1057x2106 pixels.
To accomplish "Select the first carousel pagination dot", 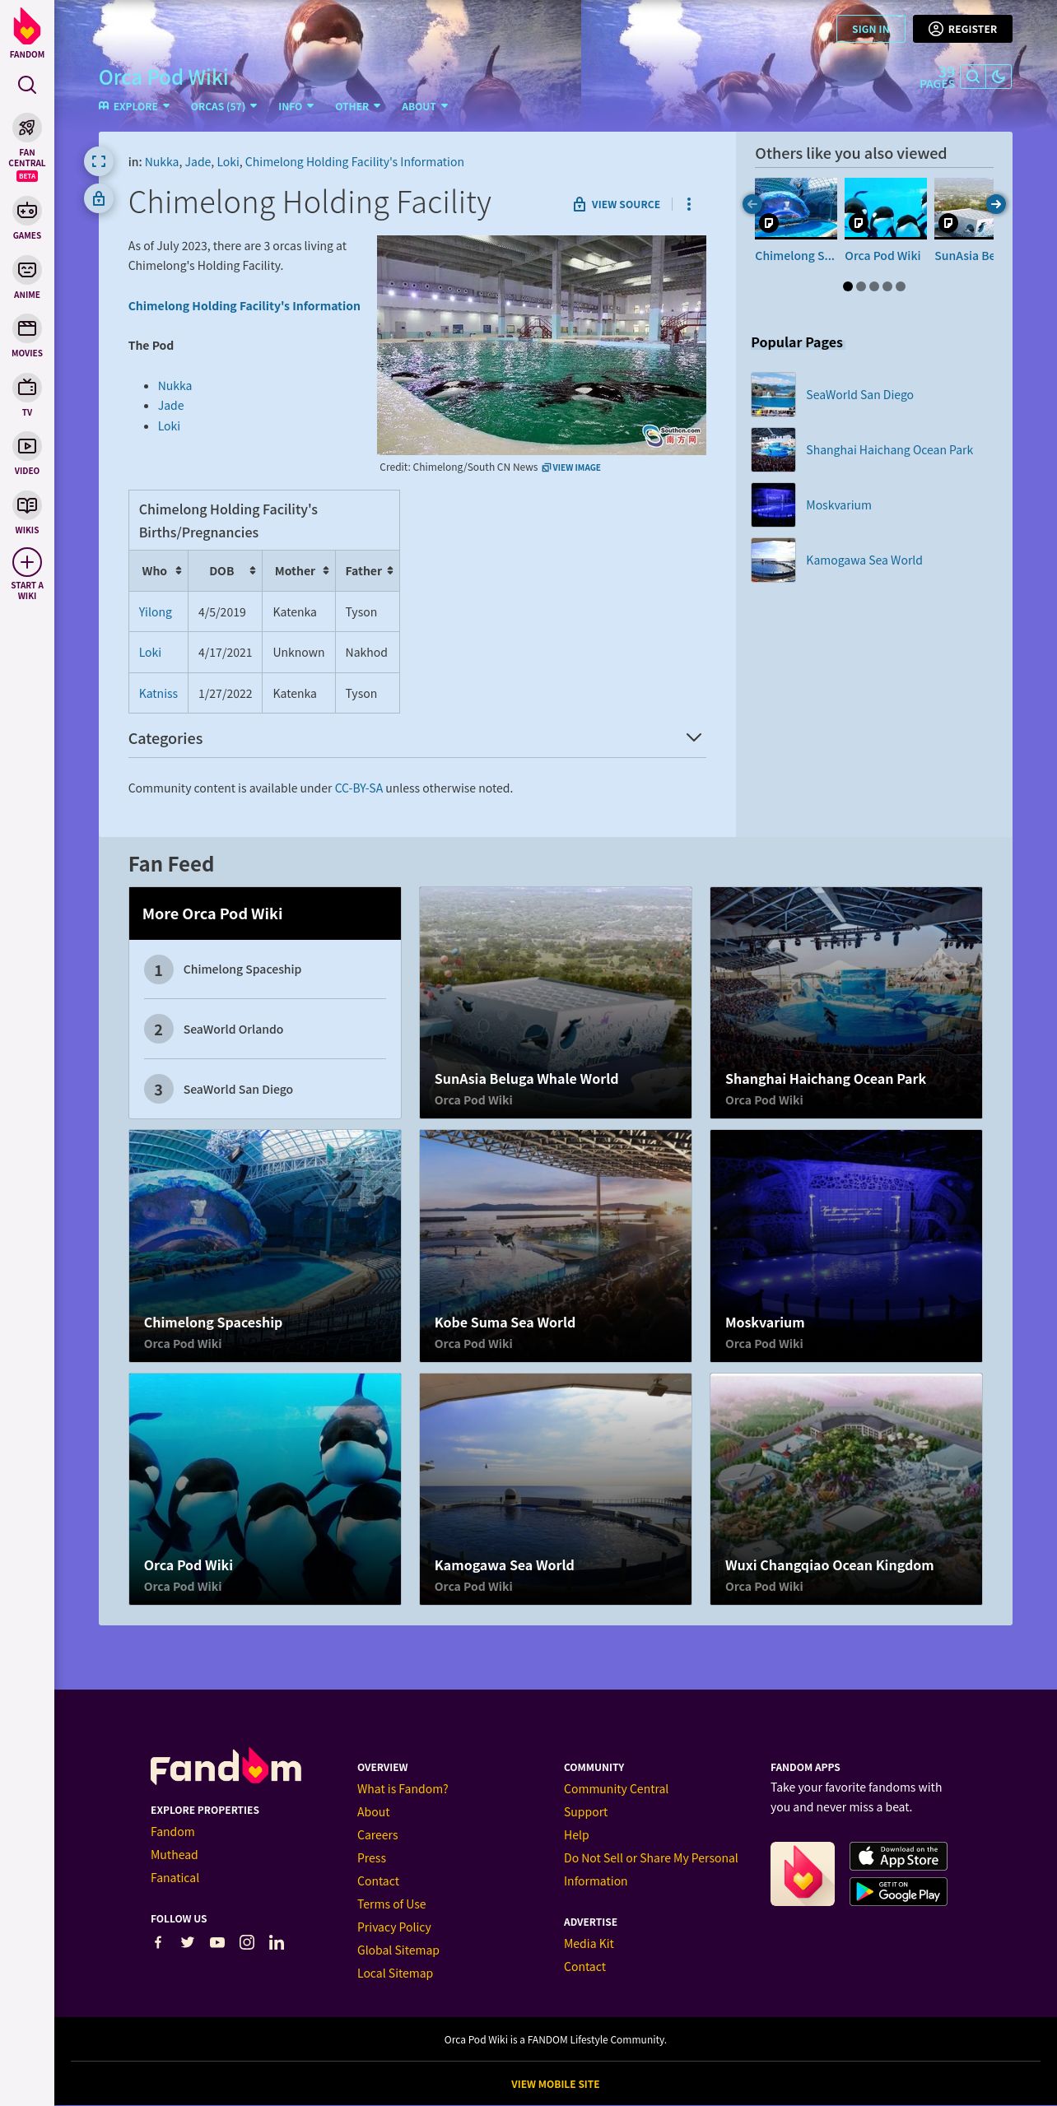I will (848, 286).
